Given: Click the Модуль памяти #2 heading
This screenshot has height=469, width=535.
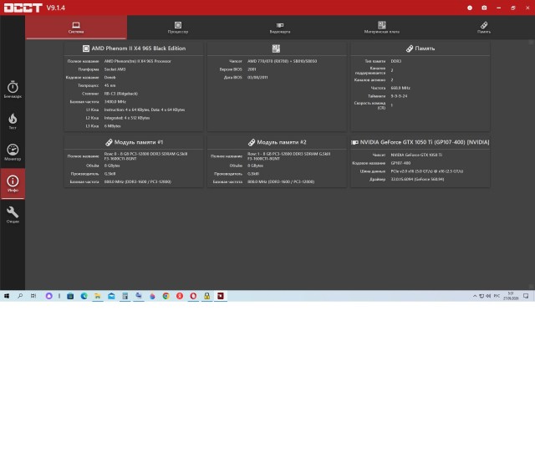Looking at the screenshot, I should tap(282, 142).
